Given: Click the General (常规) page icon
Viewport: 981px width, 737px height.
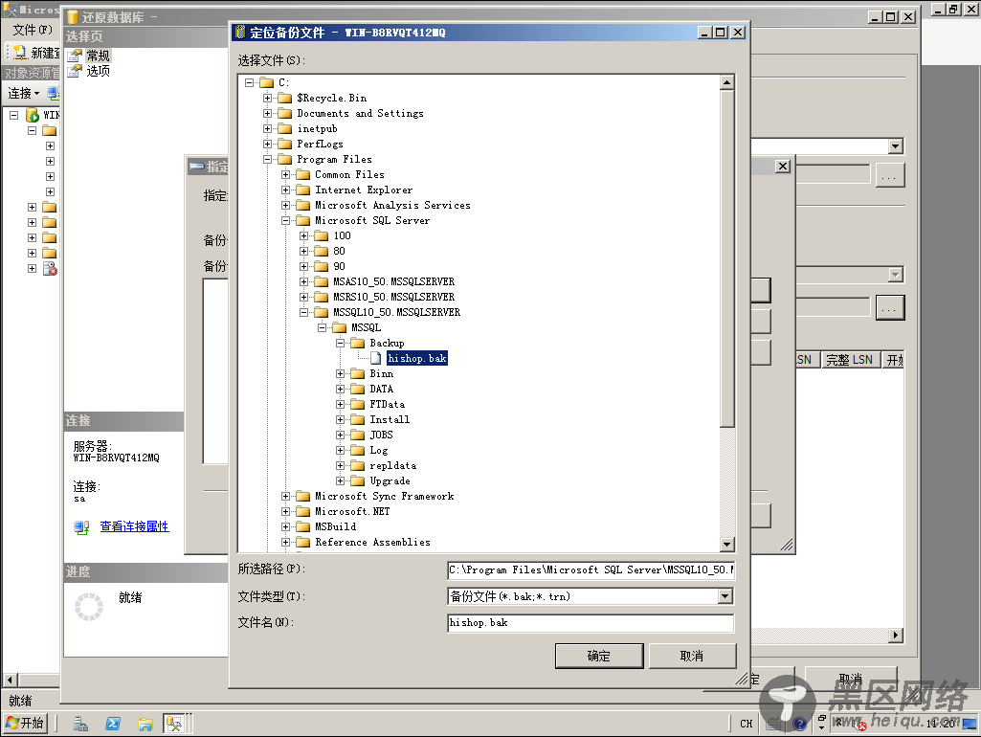Looking at the screenshot, I should point(75,56).
